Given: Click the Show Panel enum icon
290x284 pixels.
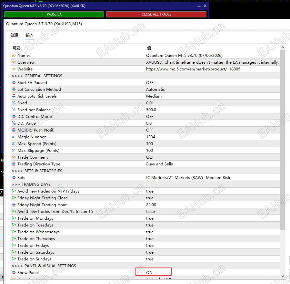Looking at the screenshot, I should point(14,272).
